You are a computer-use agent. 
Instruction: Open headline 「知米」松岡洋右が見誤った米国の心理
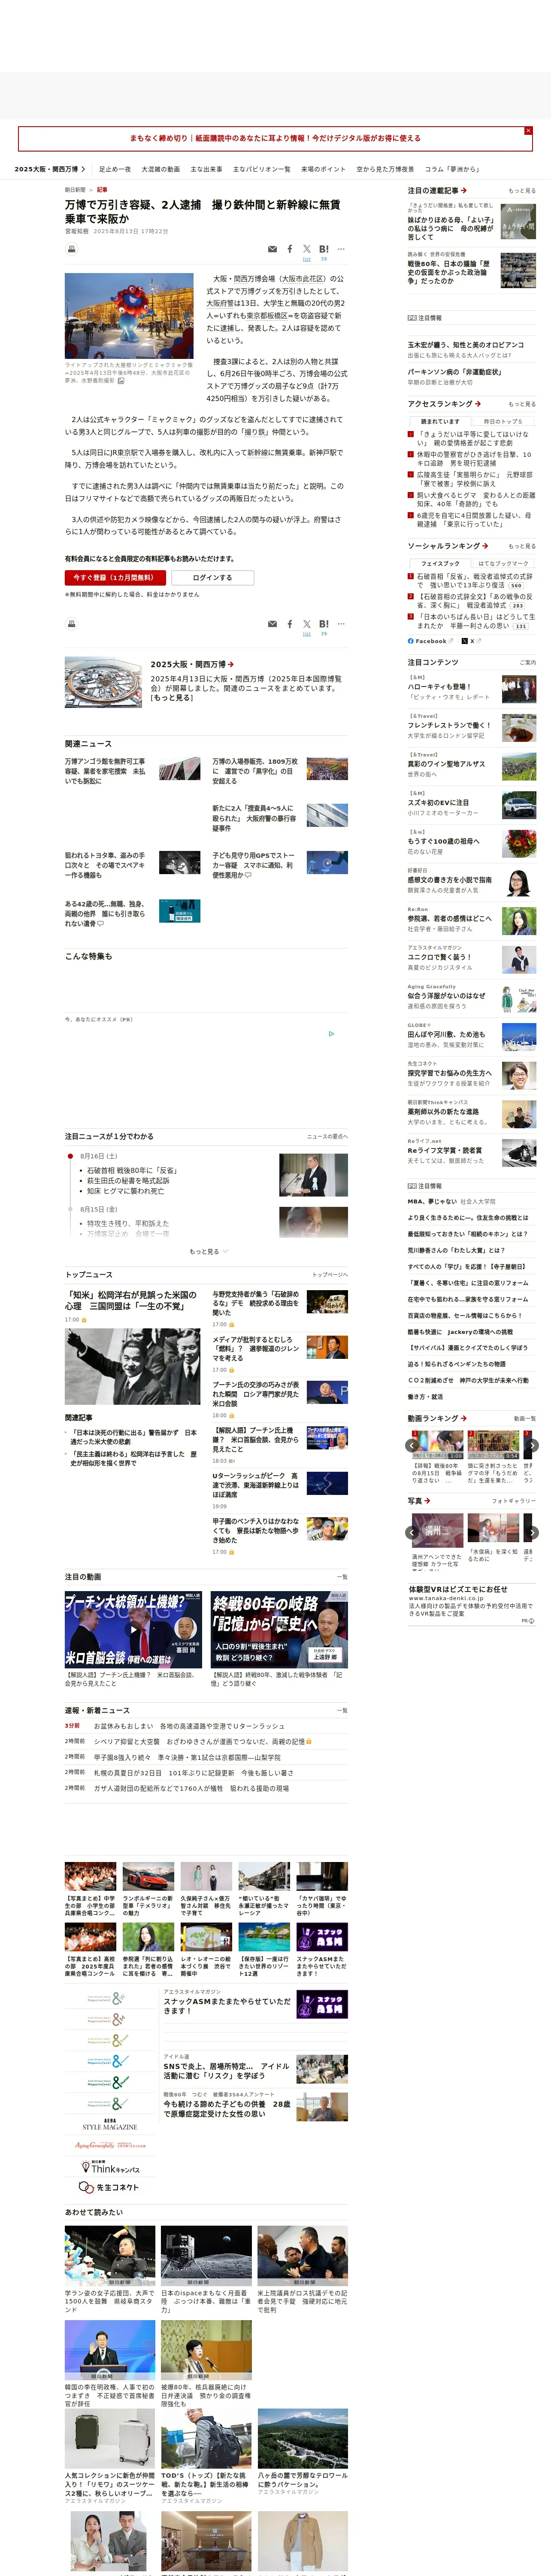coord(131,1300)
